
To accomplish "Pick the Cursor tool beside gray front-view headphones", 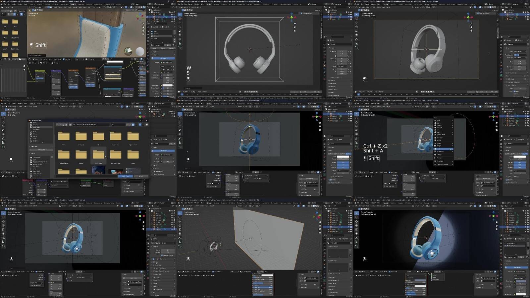I will [x=180, y=18].
